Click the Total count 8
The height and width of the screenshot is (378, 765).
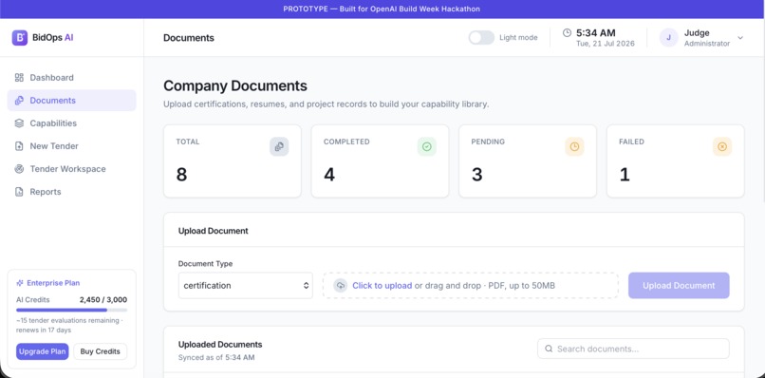coord(181,175)
